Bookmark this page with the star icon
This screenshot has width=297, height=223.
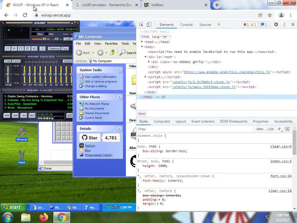[x=270, y=15]
